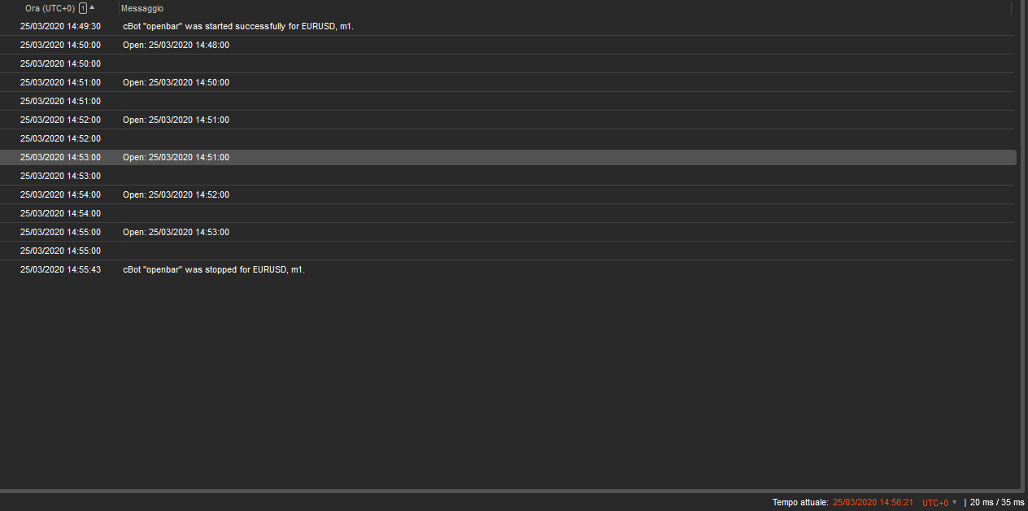Click the sort order badge showing 1
The width and height of the screenshot is (1028, 511).
(x=83, y=8)
